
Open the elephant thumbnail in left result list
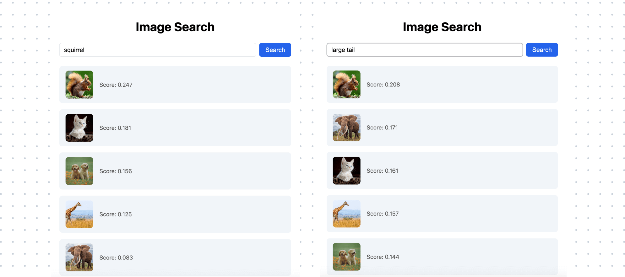pos(79,257)
